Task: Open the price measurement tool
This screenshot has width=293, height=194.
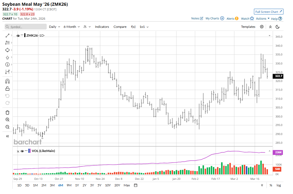Action: coord(7,72)
